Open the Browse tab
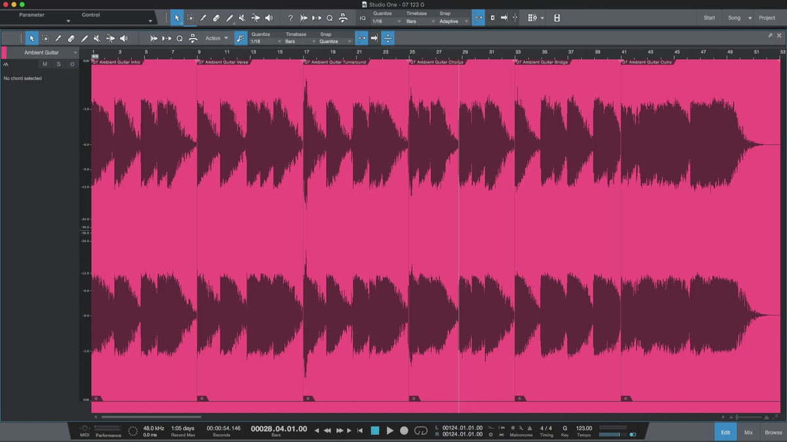Image resolution: width=787 pixels, height=442 pixels. click(773, 432)
